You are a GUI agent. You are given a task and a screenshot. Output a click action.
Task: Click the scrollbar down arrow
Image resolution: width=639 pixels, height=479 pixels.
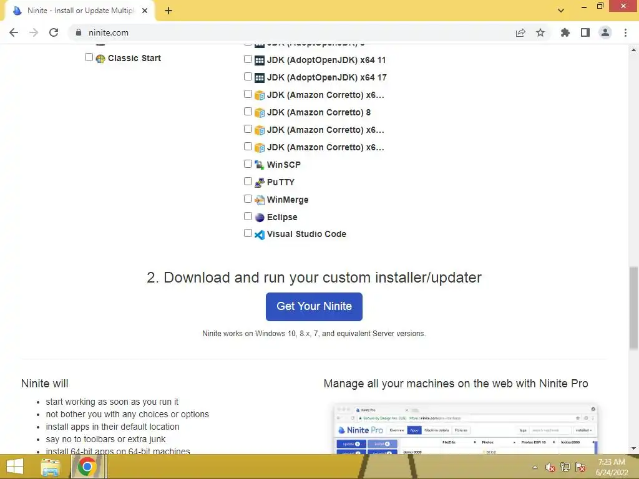[634, 448]
